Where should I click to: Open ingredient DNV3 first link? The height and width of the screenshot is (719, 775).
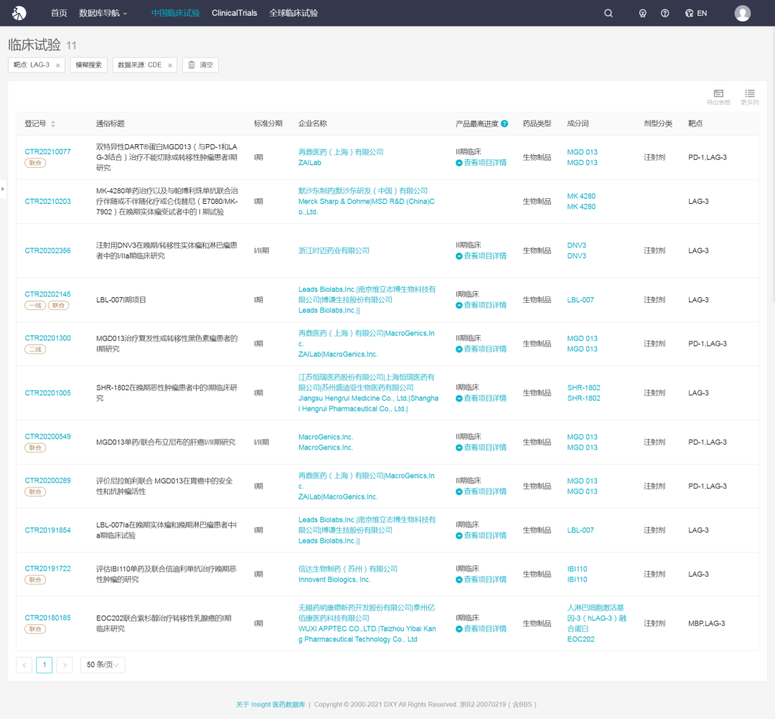[x=577, y=245]
